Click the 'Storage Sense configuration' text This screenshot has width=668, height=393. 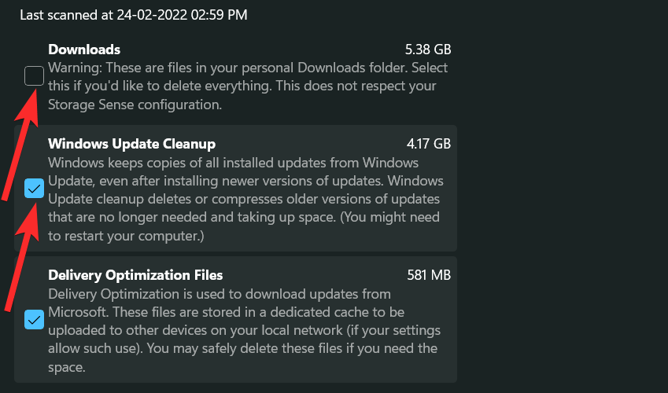pyautogui.click(x=137, y=104)
